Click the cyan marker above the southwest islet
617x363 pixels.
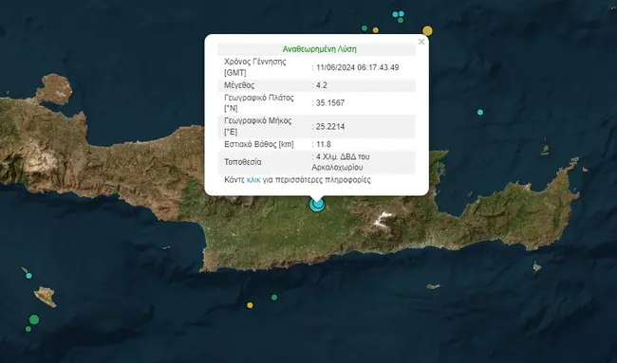click(x=28, y=276)
